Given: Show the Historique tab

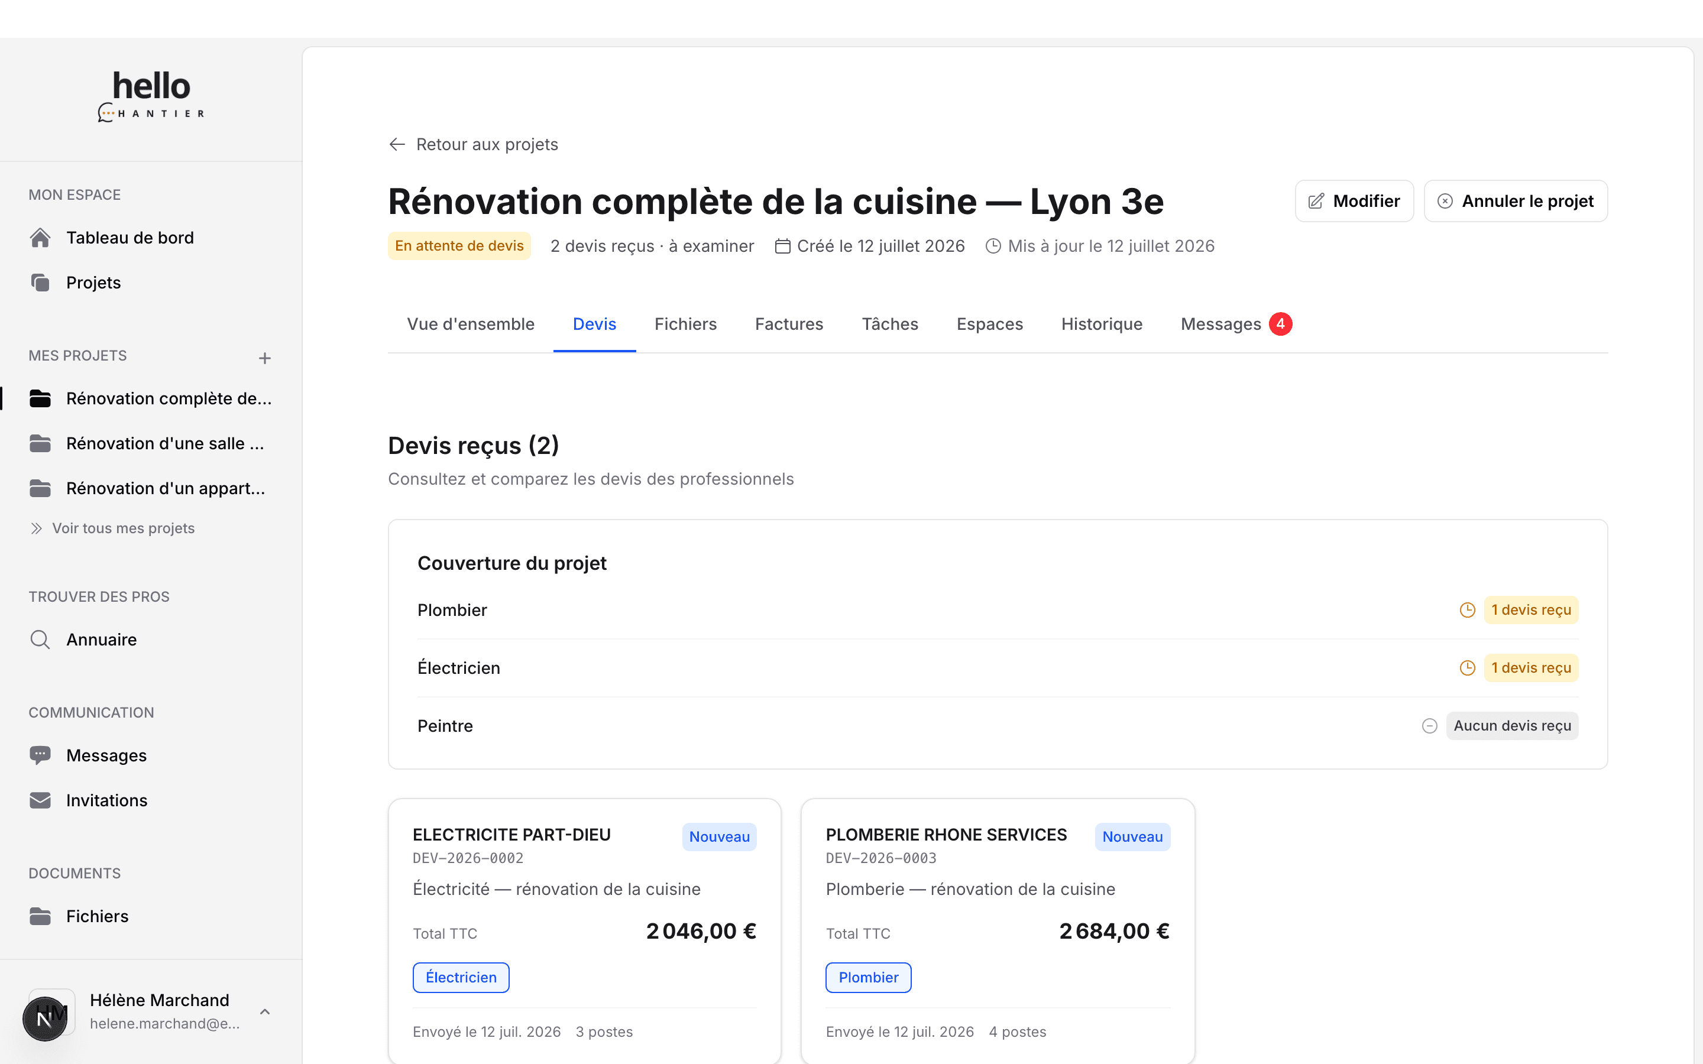Looking at the screenshot, I should tap(1101, 325).
